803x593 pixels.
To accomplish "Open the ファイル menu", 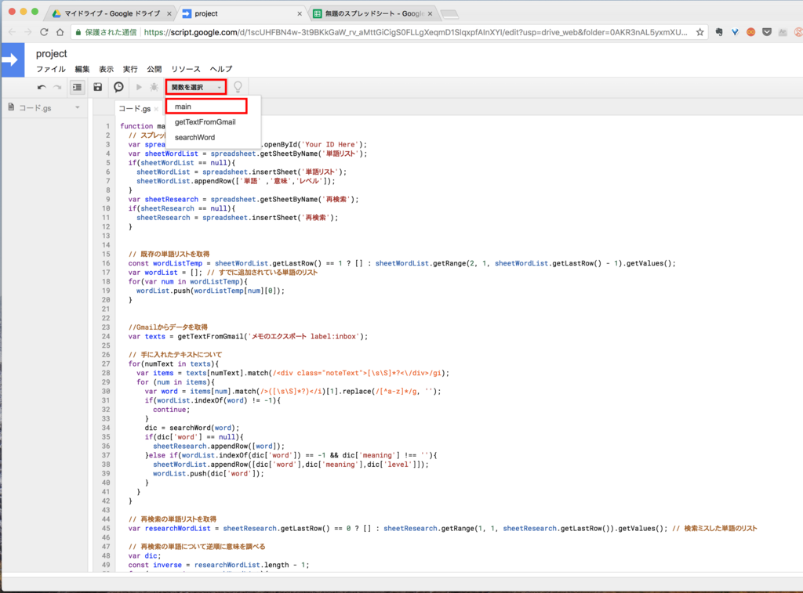I will (51, 69).
